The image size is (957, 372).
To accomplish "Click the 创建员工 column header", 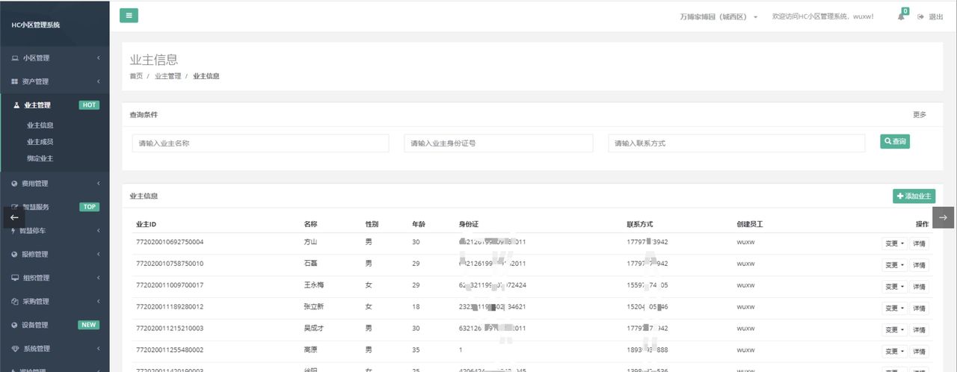I will coord(750,224).
